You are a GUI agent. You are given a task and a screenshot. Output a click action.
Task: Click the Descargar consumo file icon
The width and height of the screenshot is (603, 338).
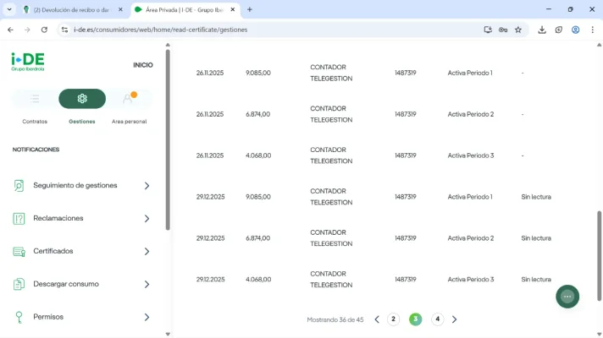coord(19,284)
